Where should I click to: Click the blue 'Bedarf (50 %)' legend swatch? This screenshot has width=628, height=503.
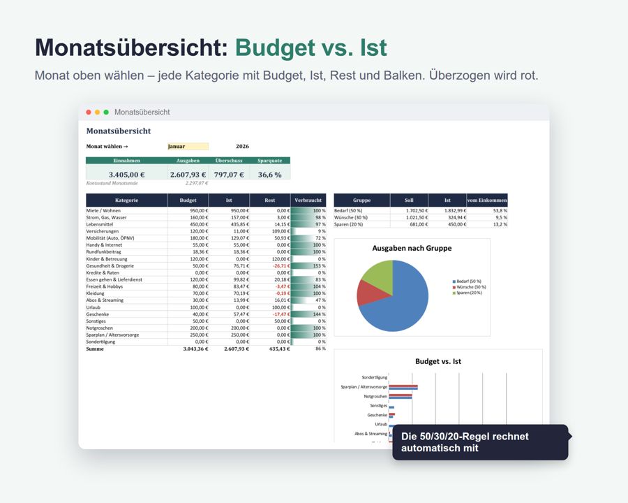tap(454, 282)
